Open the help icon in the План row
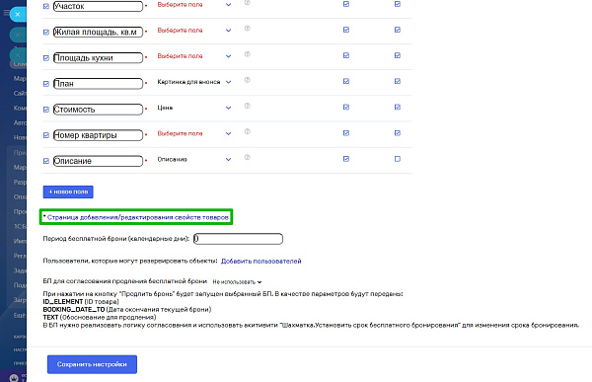Image resolution: width=592 pixels, height=382 pixels. click(248, 80)
